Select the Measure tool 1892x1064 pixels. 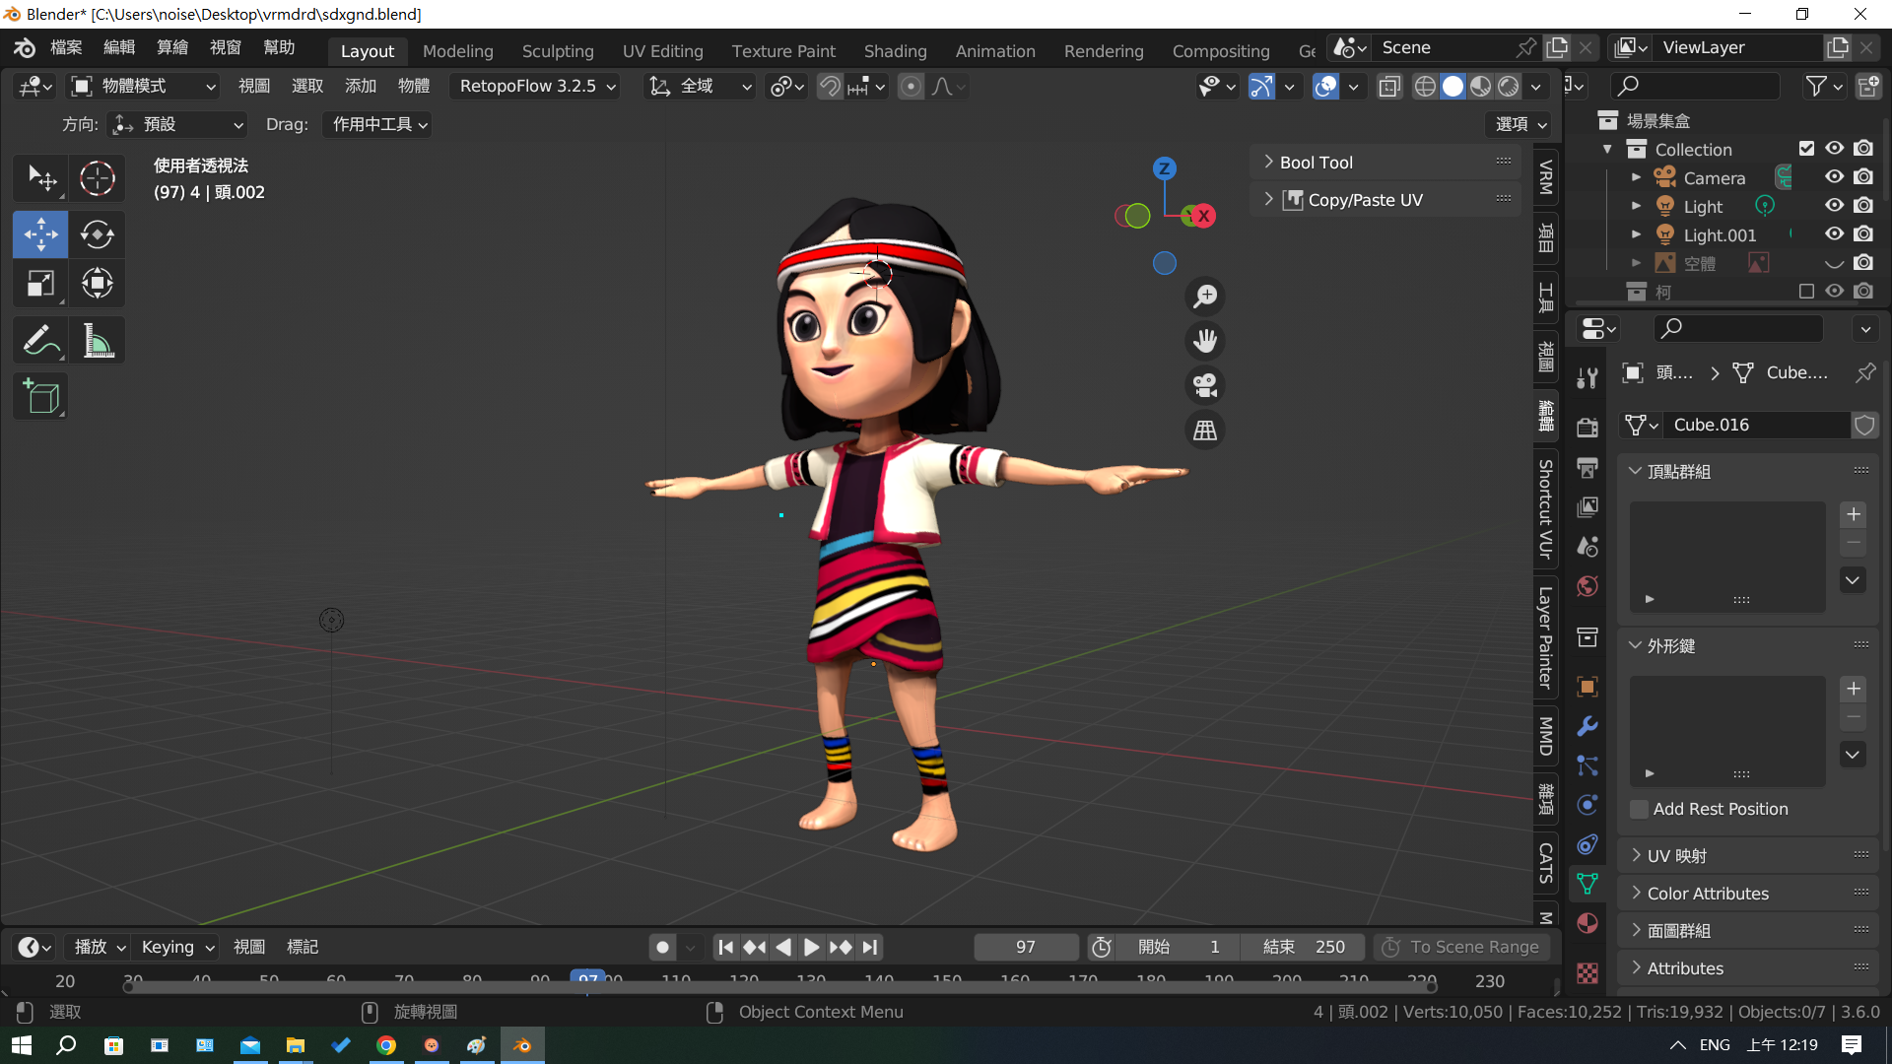coord(97,341)
